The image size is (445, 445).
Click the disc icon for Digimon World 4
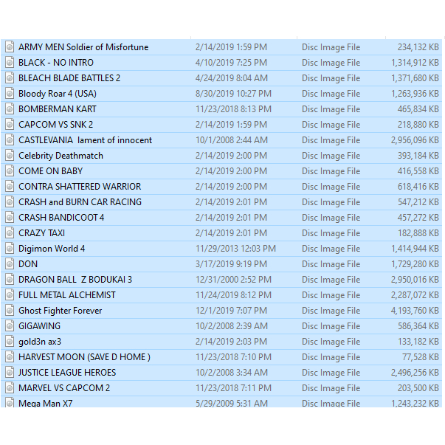[x=10, y=249]
